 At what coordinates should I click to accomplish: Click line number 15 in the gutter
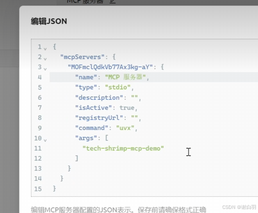coord(38,189)
